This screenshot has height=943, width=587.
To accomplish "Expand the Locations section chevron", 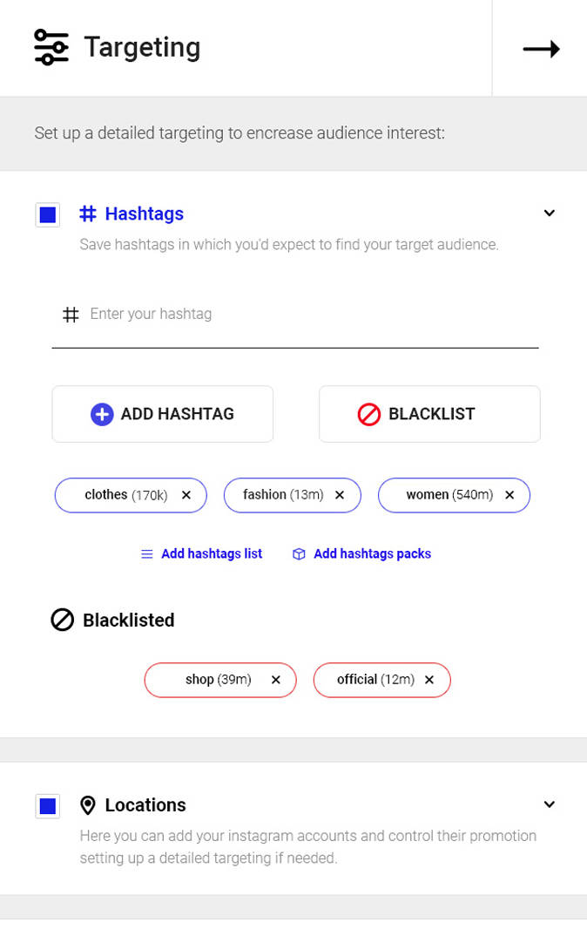I will pos(550,804).
